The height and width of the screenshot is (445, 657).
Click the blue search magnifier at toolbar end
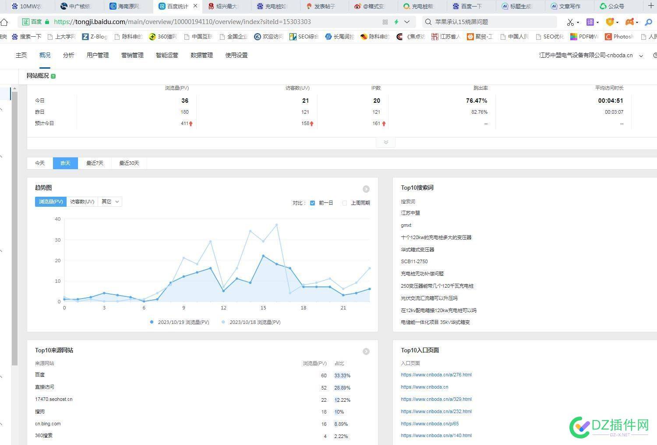pyautogui.click(x=649, y=22)
